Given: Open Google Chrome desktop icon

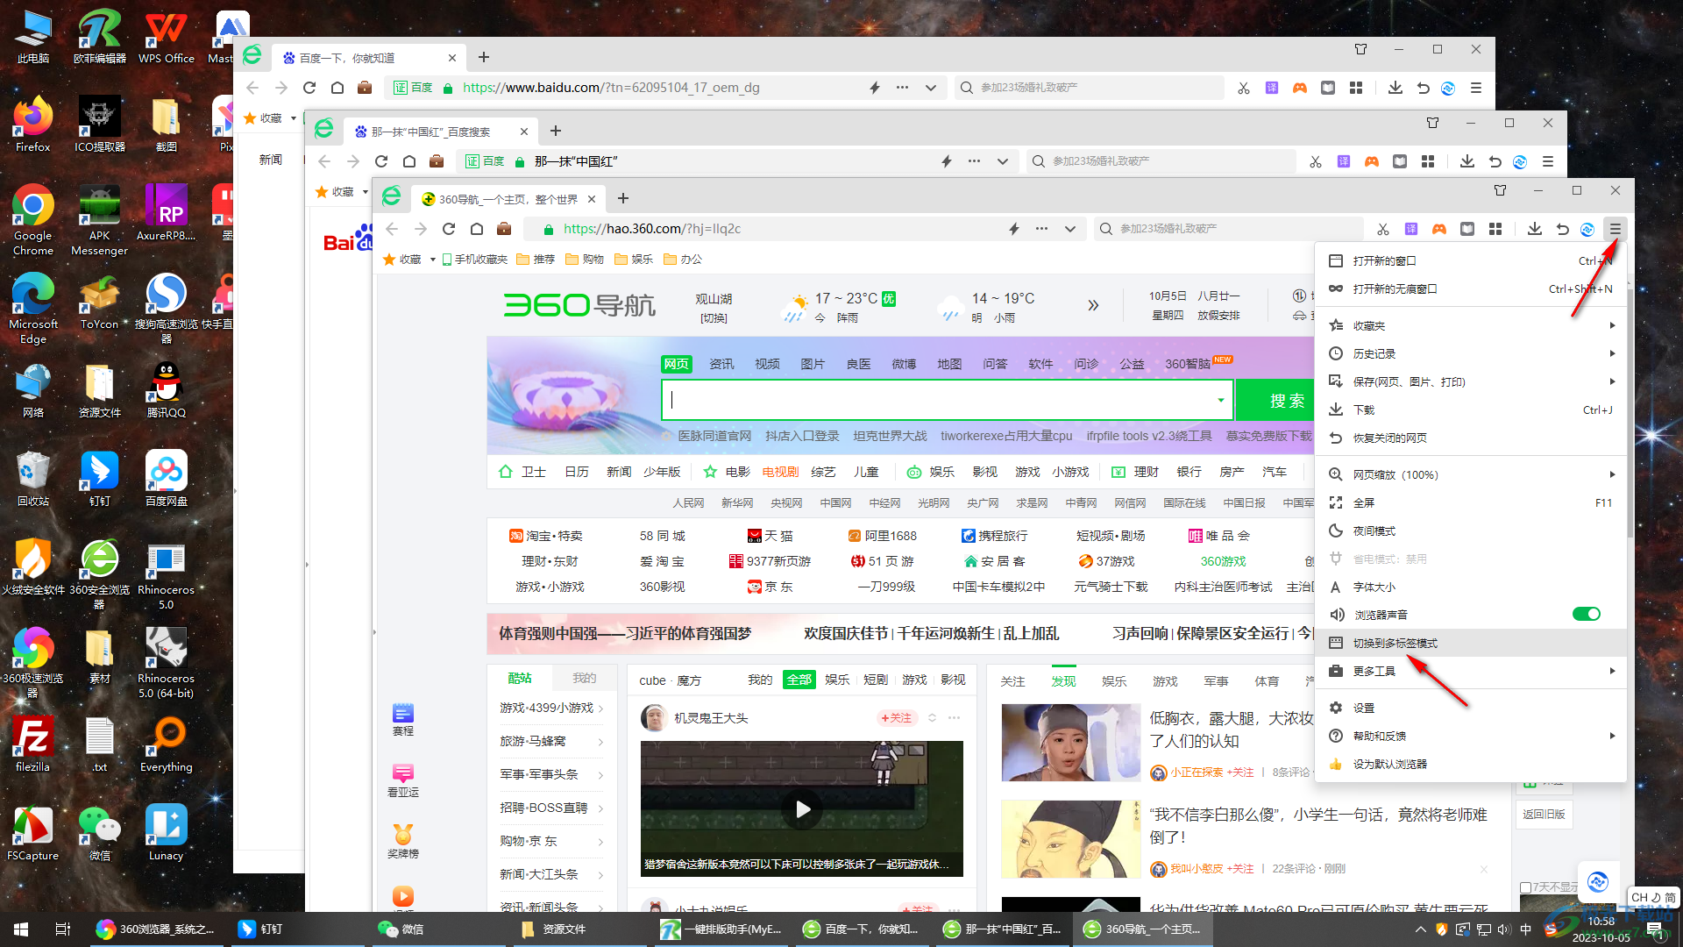Looking at the screenshot, I should coord(33,219).
